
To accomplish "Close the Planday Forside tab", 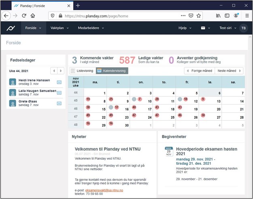I will [x=69, y=6].
